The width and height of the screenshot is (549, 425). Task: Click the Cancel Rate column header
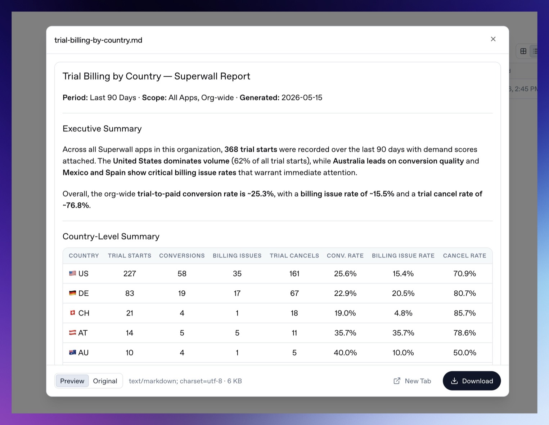point(464,256)
